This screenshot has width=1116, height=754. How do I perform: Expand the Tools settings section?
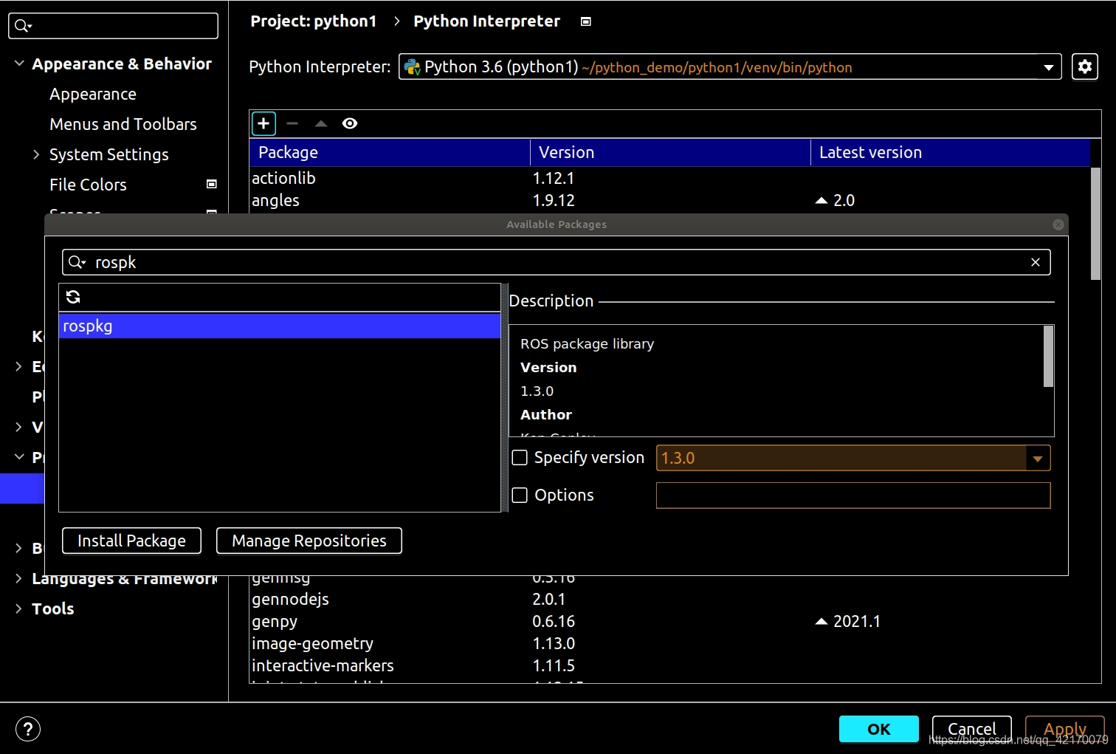coord(18,609)
